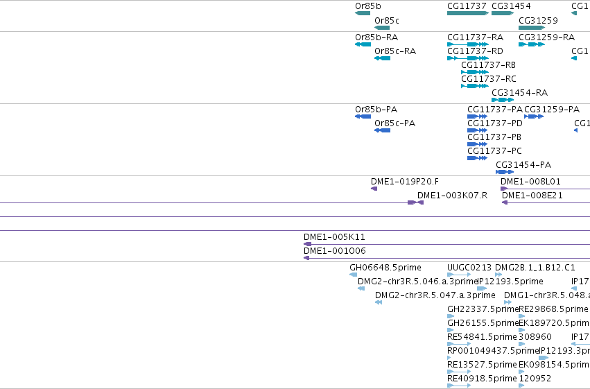Click the CG31259-RA transcript label
590x389 pixels.
click(546, 37)
